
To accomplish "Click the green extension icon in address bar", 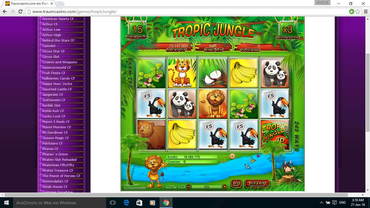I will coord(352,11).
